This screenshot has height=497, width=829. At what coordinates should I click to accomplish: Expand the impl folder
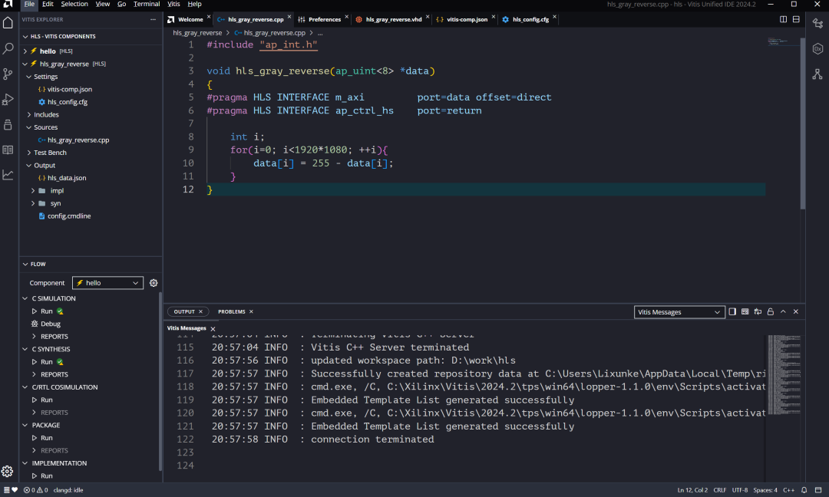[x=33, y=191]
